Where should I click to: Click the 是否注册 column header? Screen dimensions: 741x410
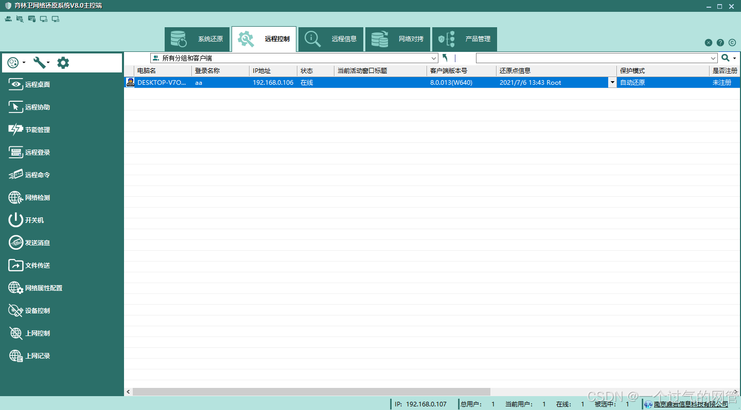(725, 71)
